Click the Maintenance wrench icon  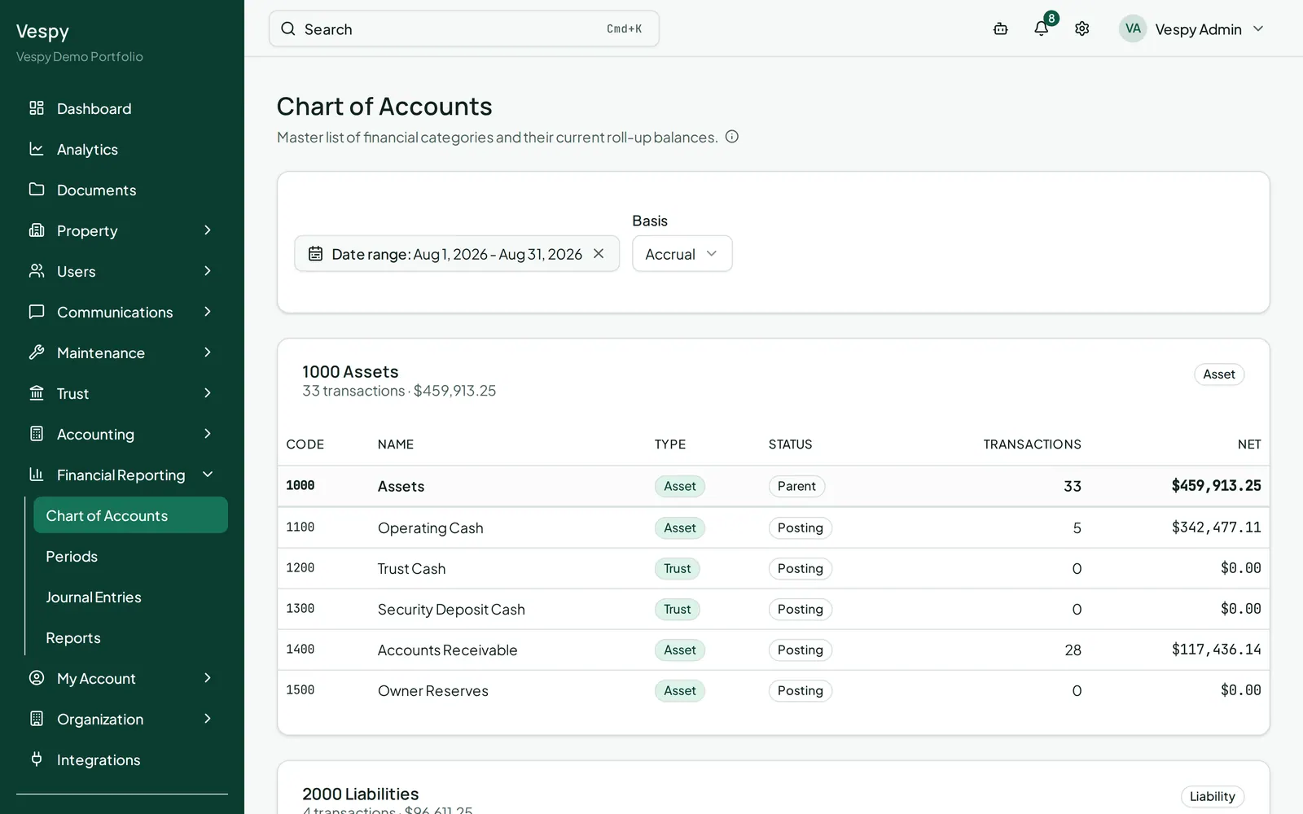click(x=37, y=352)
